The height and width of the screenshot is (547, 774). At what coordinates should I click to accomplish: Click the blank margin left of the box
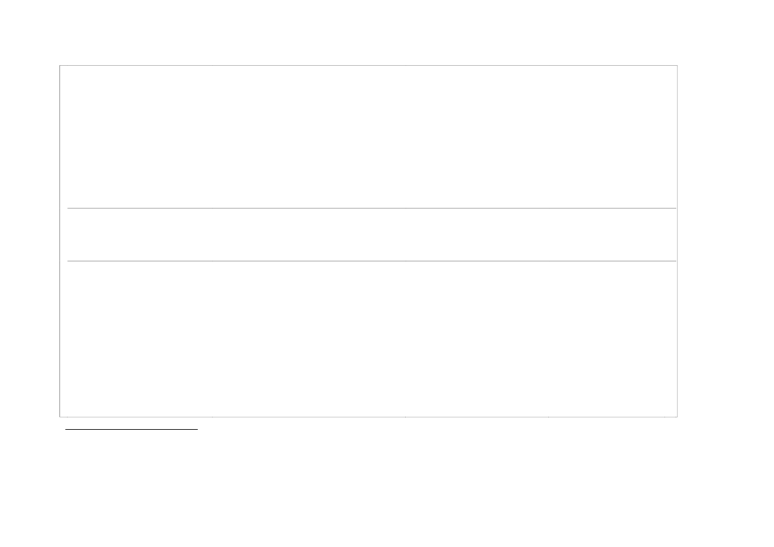pyautogui.click(x=30, y=241)
